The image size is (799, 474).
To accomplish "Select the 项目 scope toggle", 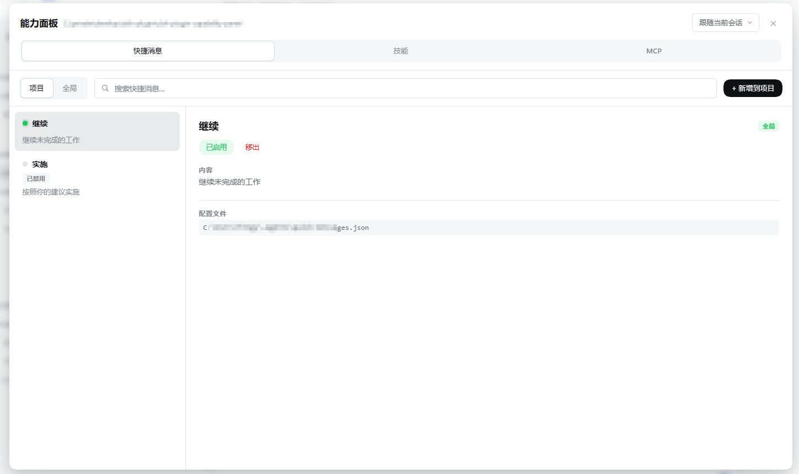I will (37, 88).
